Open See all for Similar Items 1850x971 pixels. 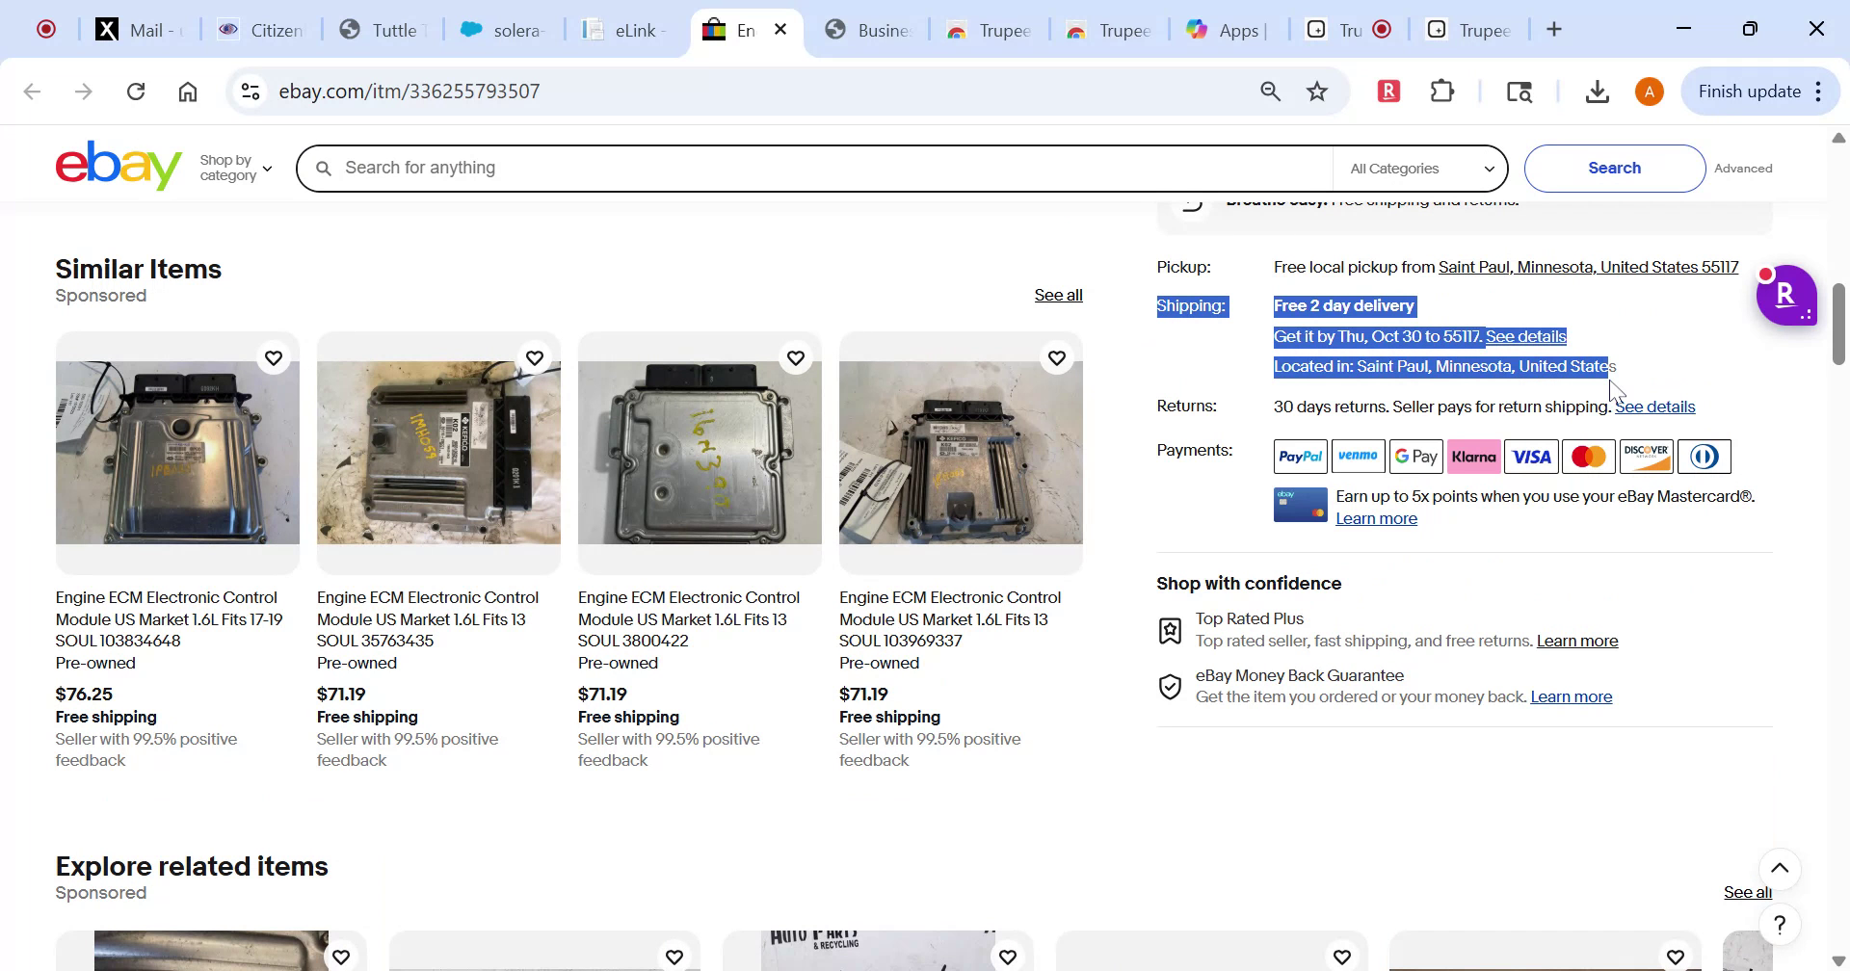tap(1058, 295)
